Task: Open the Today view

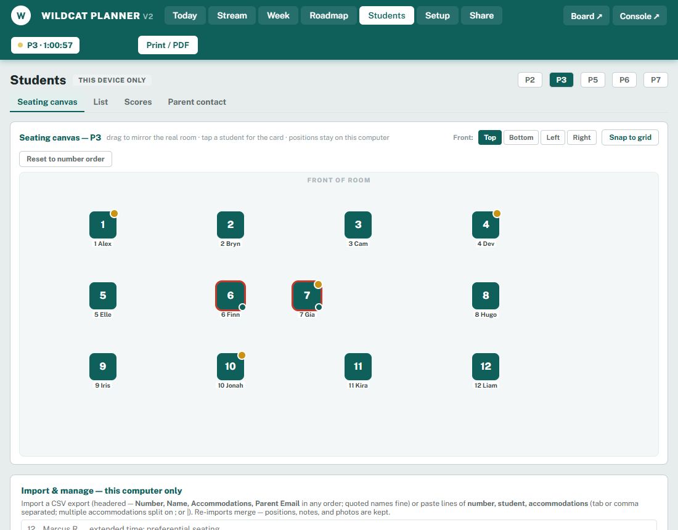Action: point(185,15)
